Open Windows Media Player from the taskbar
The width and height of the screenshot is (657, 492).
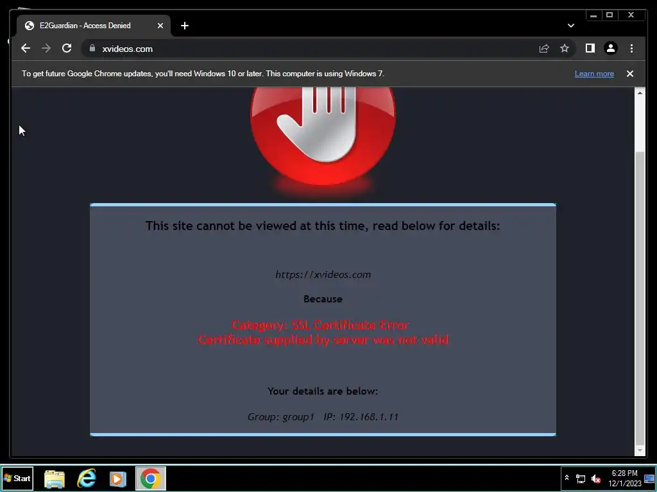coord(118,478)
